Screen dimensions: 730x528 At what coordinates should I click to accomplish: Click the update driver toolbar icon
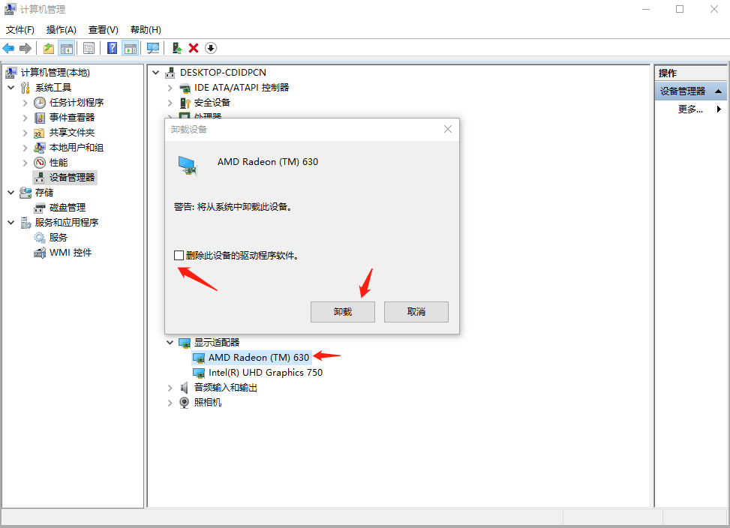click(x=176, y=48)
